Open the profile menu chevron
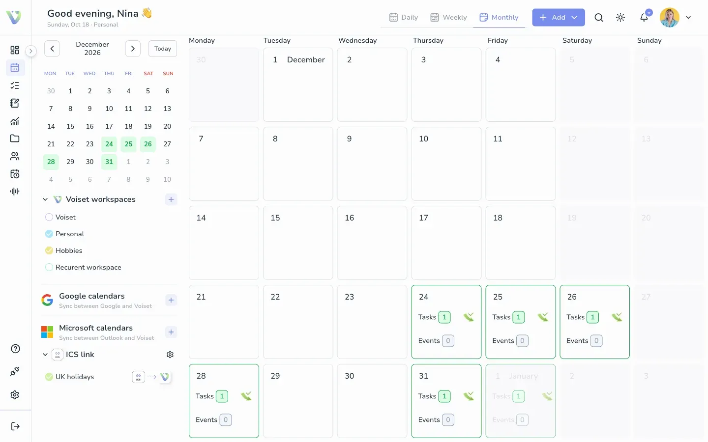The image size is (708, 442). tap(688, 18)
